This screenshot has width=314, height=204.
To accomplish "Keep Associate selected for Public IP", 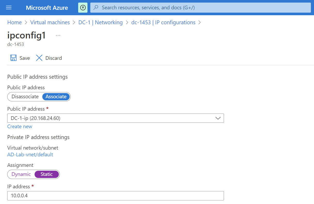I will click(56, 96).
